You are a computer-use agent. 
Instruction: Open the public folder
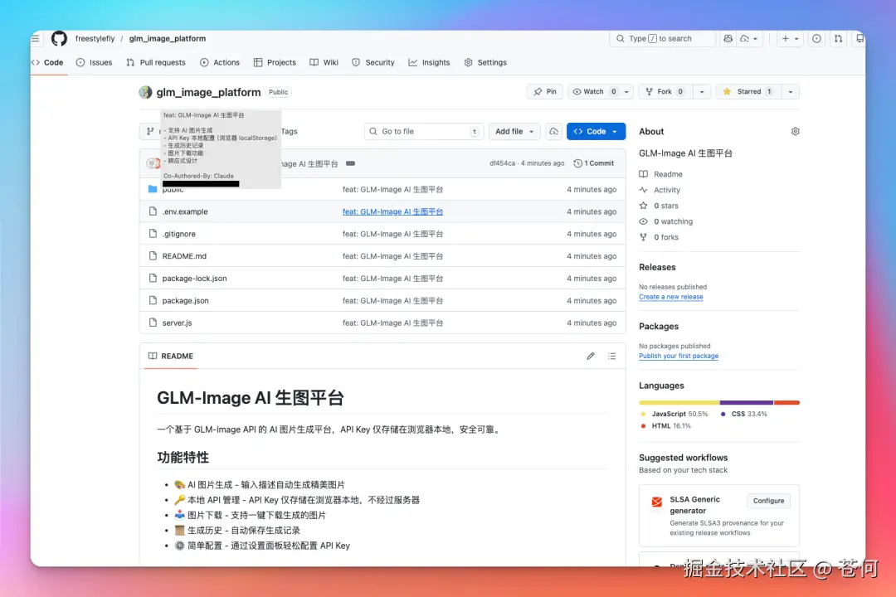(173, 190)
